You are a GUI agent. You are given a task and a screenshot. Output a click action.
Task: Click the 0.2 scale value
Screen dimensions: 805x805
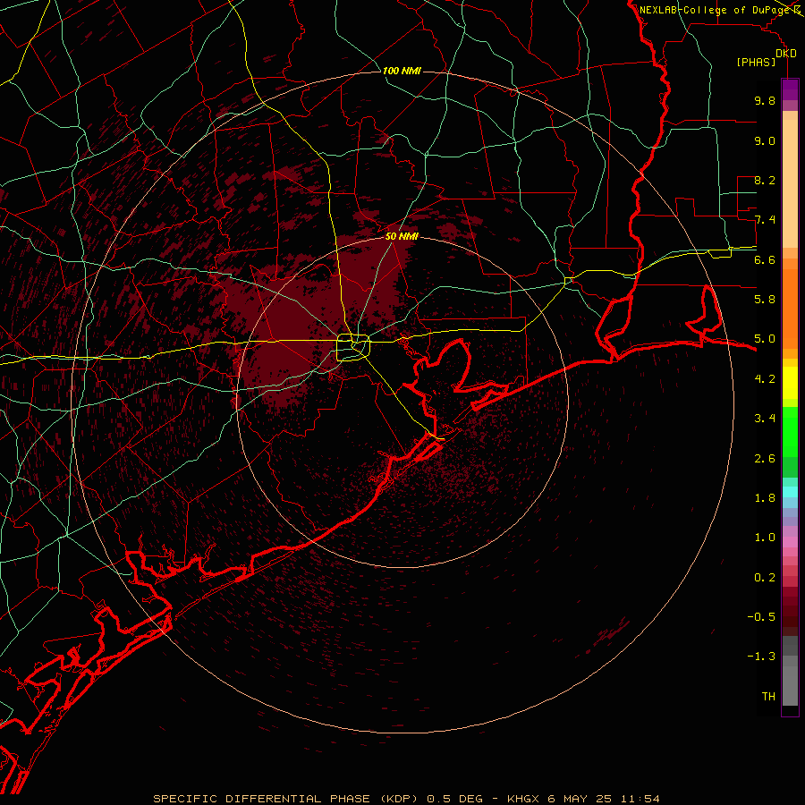pyautogui.click(x=765, y=578)
